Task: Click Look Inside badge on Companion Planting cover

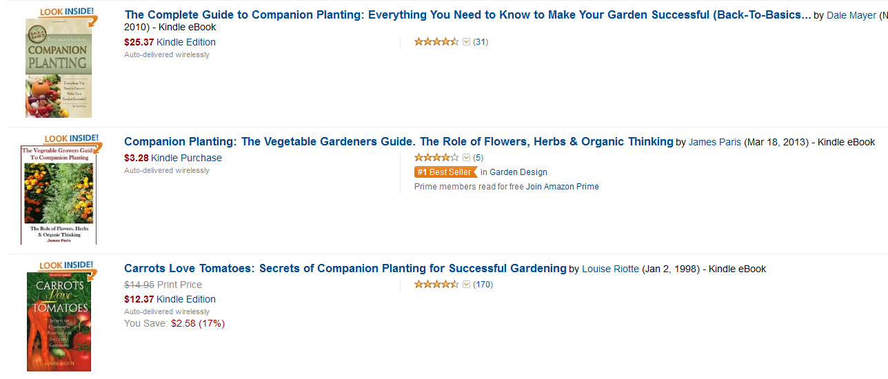Action: (x=68, y=13)
